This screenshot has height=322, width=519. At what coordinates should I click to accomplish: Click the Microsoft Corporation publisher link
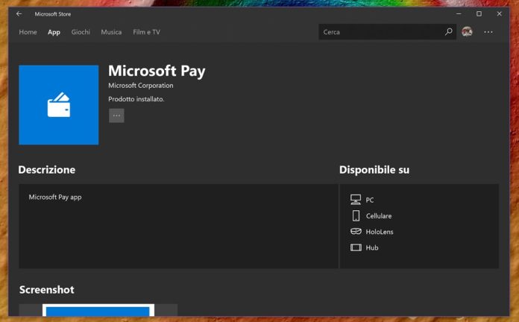click(x=141, y=86)
